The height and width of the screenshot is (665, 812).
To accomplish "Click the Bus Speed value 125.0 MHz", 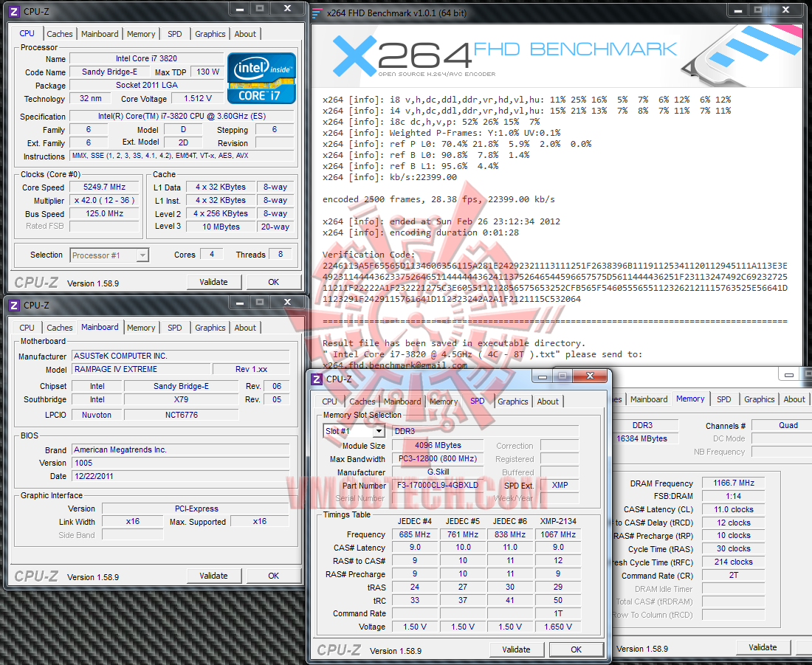I will click(105, 213).
